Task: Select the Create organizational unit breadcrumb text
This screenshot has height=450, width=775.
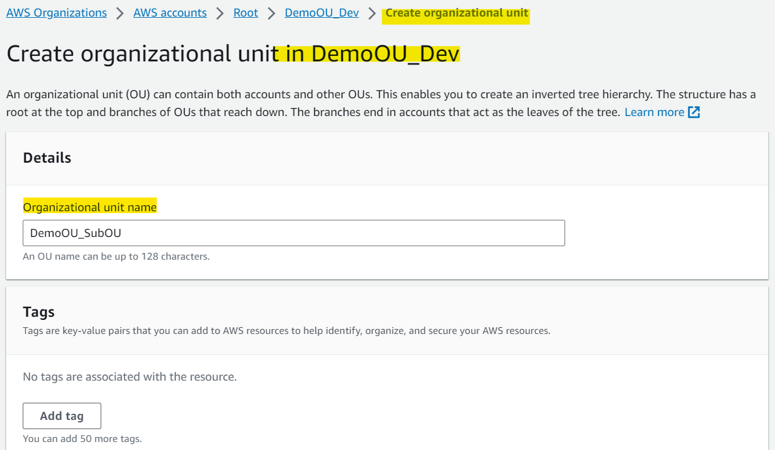Action: 457,13
